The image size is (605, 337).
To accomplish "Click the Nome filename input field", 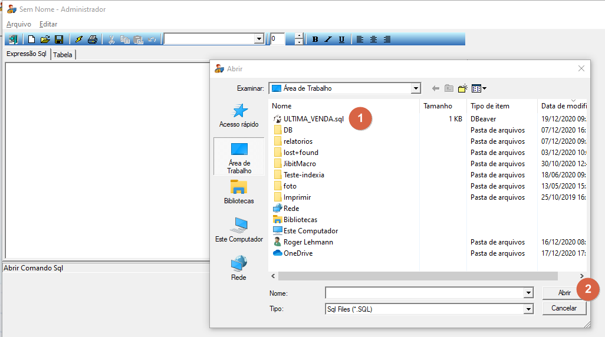I will click(425, 293).
